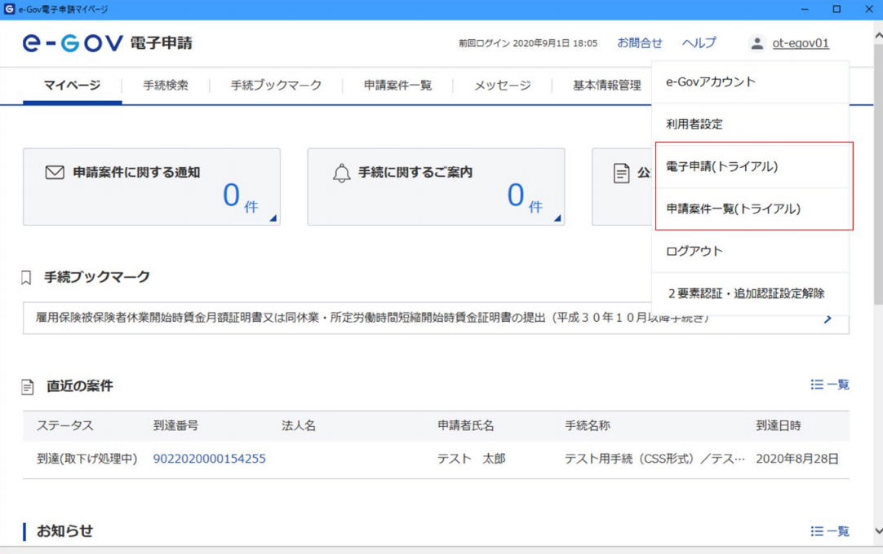Switch to the 基本情報管理 tab
883x554 pixels.
(607, 86)
